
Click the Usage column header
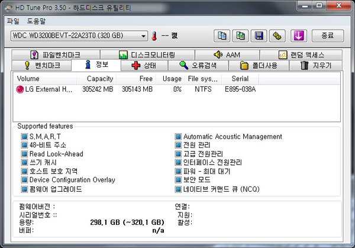tap(170, 79)
